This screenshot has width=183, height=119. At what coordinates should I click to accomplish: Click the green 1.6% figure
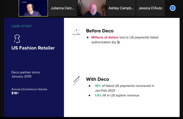(x=98, y=95)
